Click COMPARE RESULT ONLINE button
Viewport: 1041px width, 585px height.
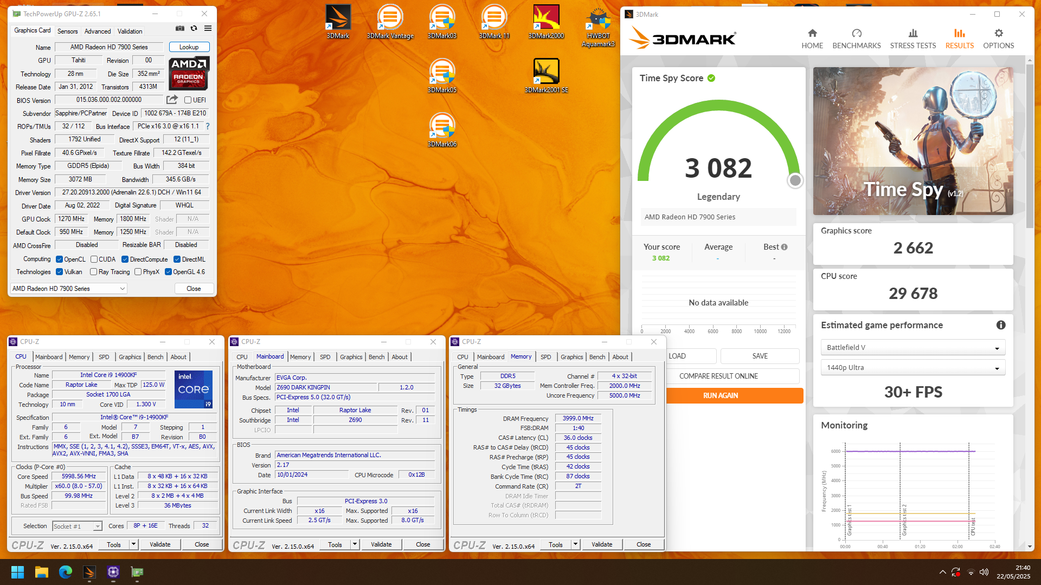[718, 376]
